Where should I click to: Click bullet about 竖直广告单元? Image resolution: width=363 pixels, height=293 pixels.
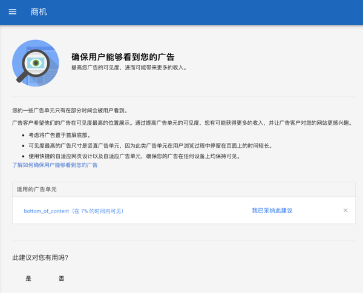151,146
